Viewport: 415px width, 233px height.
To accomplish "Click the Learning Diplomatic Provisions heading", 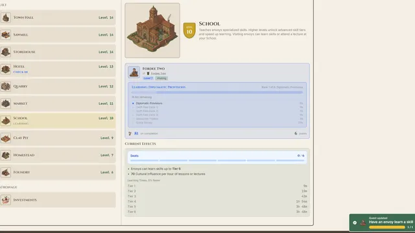I will coord(158,87).
